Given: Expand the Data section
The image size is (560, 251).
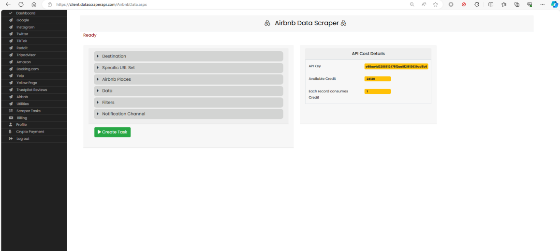Looking at the screenshot, I should (x=189, y=91).
